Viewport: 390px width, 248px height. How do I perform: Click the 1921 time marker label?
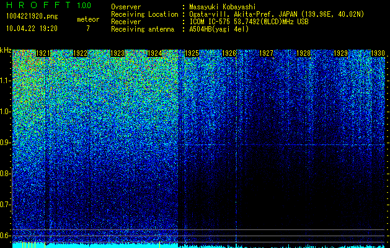pos(43,53)
